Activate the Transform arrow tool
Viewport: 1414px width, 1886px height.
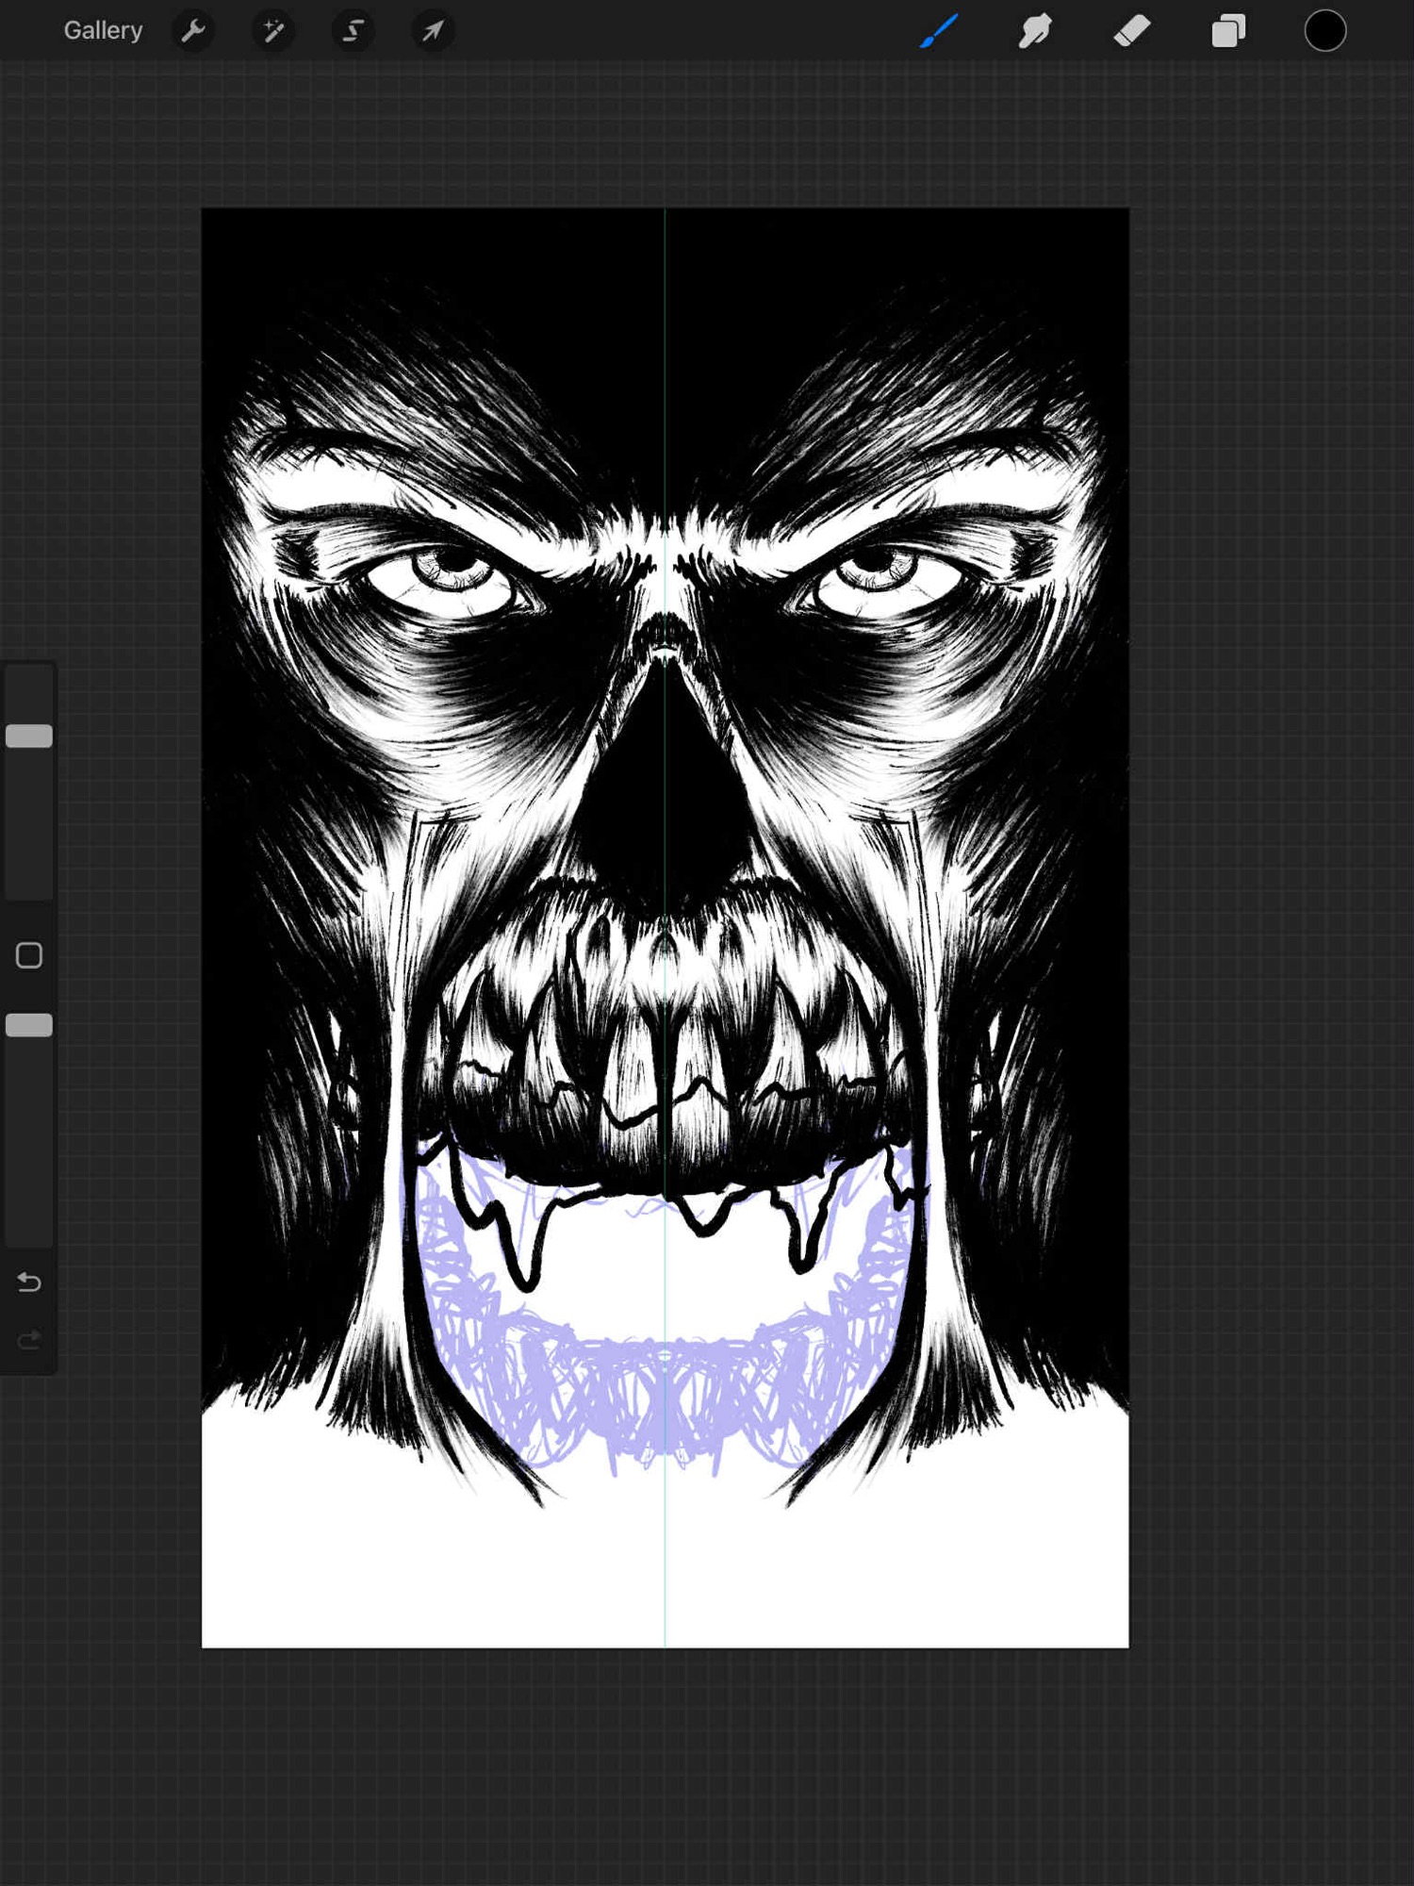[x=433, y=31]
